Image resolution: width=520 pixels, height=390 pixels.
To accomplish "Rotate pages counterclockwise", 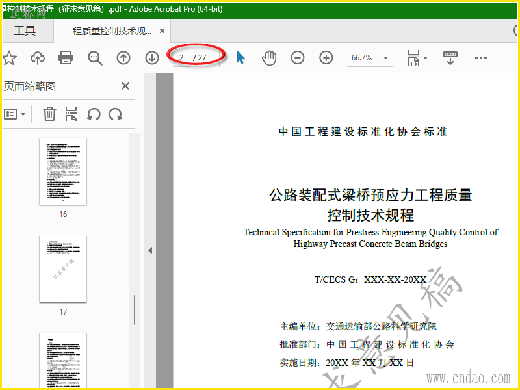I will tap(94, 114).
